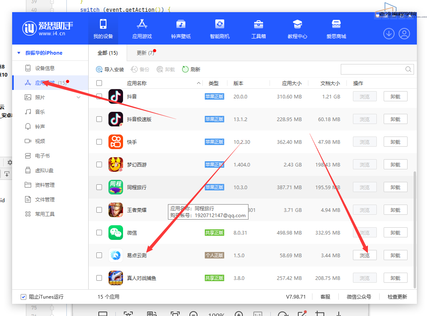Collapse the 薛振华的iPhone device tree
The width and height of the screenshot is (429, 316).
click(x=19, y=53)
